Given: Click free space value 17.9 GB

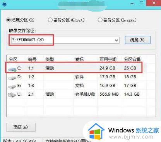Looking at the screenshot, I should [107, 77].
